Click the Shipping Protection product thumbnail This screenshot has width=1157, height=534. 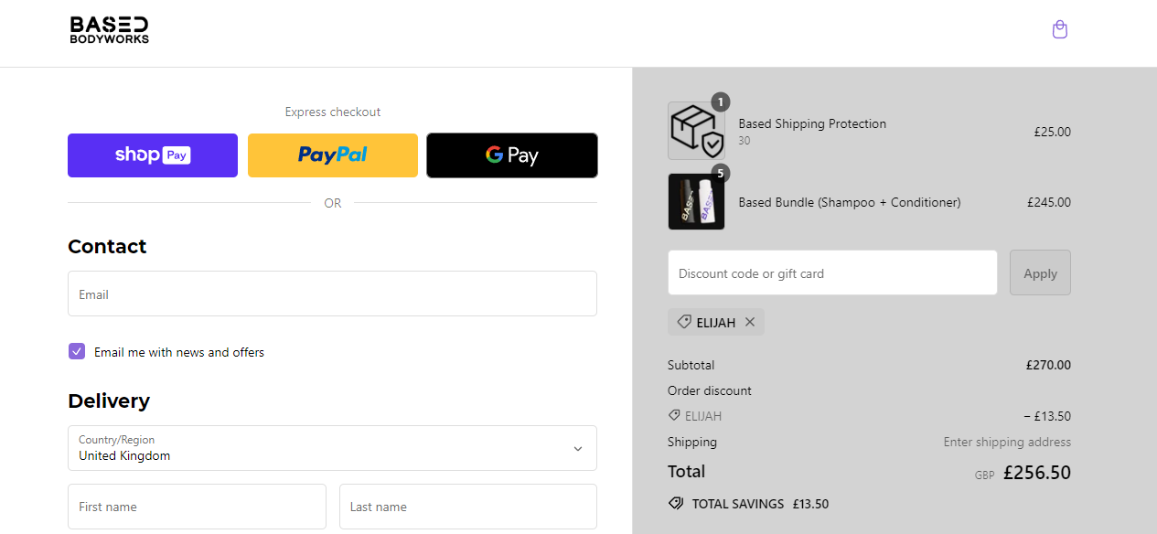(696, 131)
